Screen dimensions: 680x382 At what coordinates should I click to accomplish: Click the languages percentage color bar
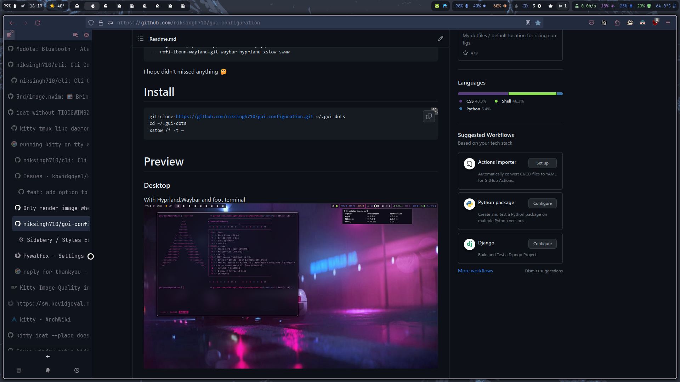tap(510, 94)
